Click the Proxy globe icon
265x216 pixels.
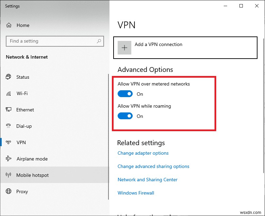(x=9, y=191)
